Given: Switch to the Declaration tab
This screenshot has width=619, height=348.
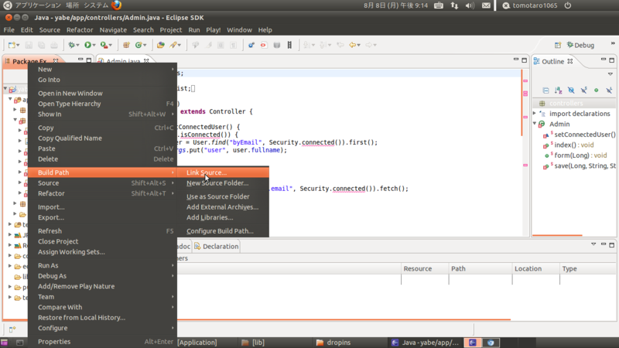Looking at the screenshot, I should (217, 246).
